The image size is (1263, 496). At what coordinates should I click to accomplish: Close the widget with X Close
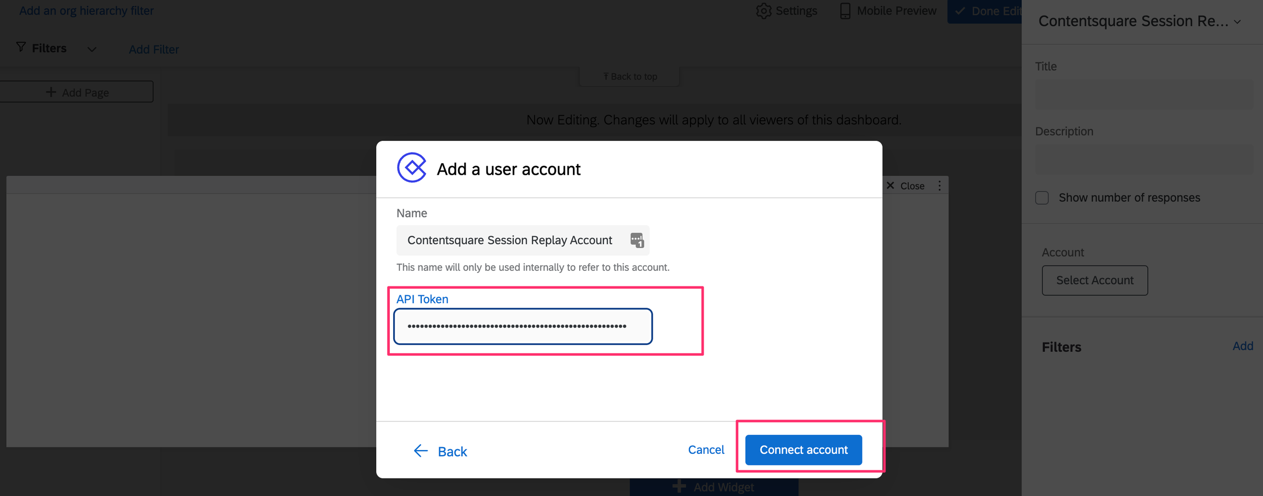[905, 186]
